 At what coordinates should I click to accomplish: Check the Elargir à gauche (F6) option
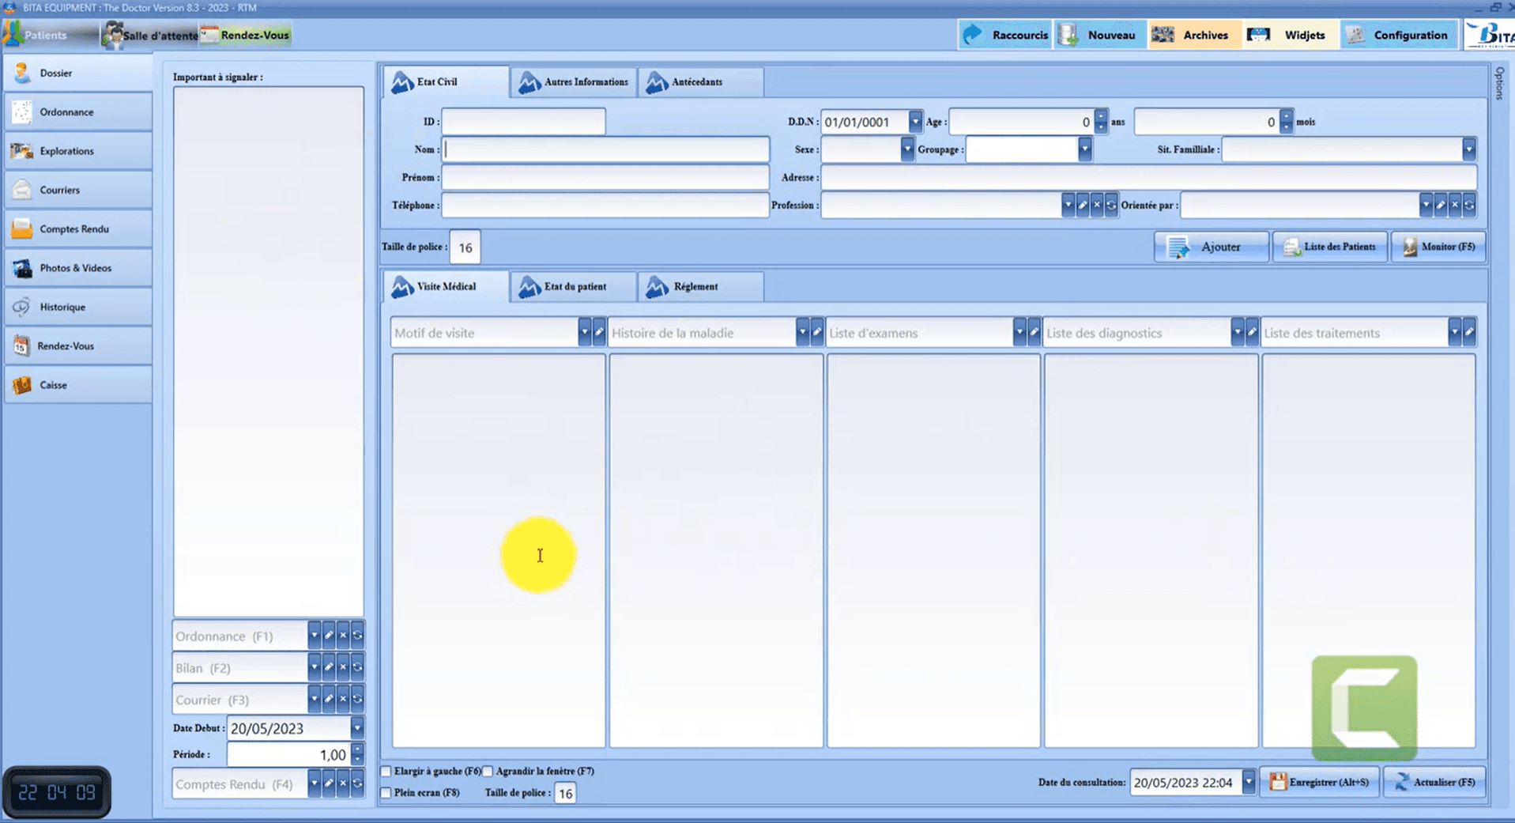coord(386,771)
